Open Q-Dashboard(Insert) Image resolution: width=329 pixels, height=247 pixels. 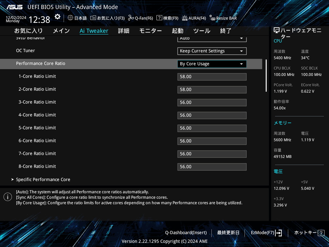click(x=186, y=233)
